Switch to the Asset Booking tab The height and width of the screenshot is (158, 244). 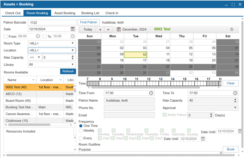tap(65, 13)
